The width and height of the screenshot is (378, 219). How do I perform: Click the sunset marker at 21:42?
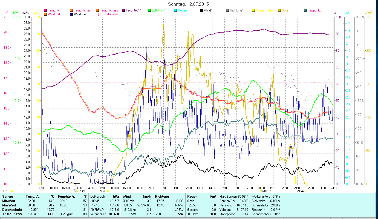click(306, 191)
